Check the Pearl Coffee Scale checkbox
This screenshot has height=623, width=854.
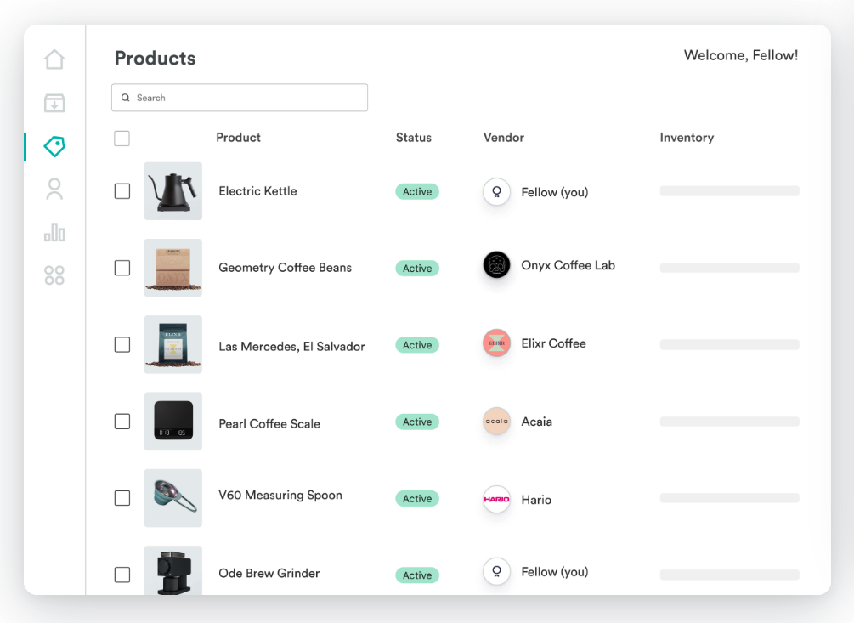[122, 422]
